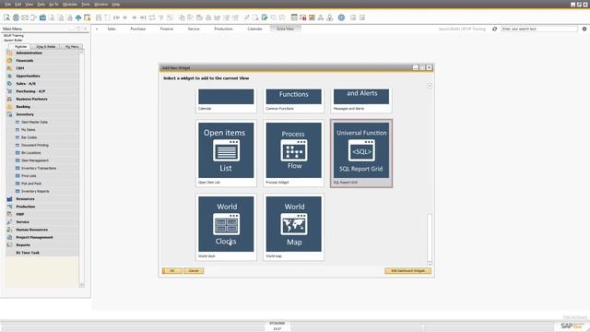This screenshot has width=590, height=332.
Task: Open the Help menu
Action: pyautogui.click(x=116, y=4)
